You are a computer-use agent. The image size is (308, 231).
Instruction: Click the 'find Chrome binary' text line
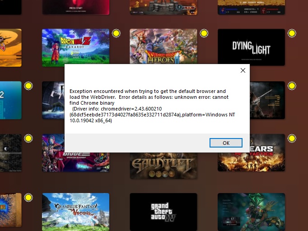coord(92,103)
